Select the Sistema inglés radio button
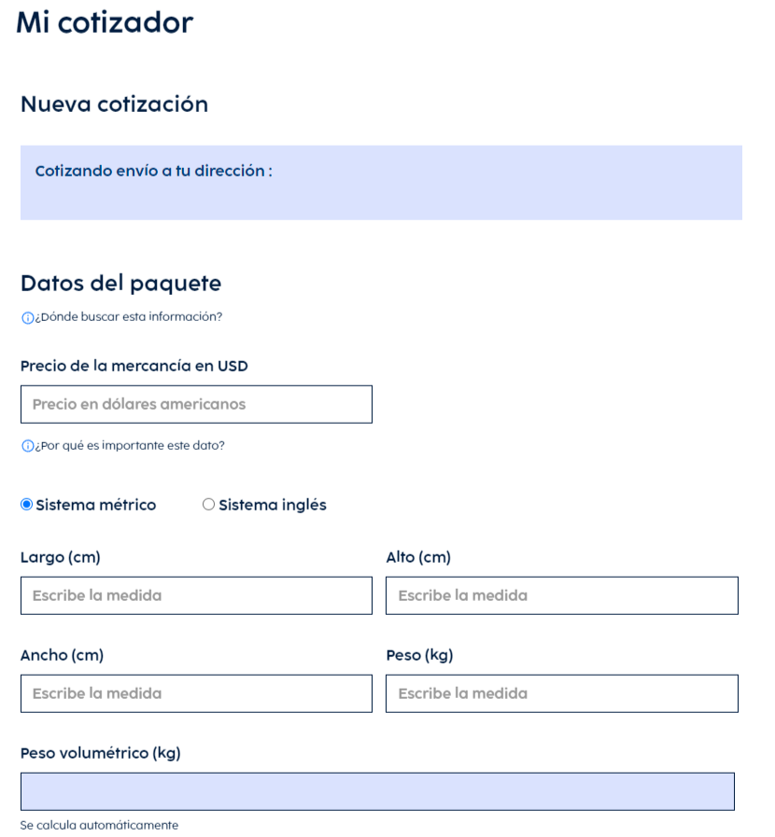Viewport: 775px width, 837px height. (208, 505)
